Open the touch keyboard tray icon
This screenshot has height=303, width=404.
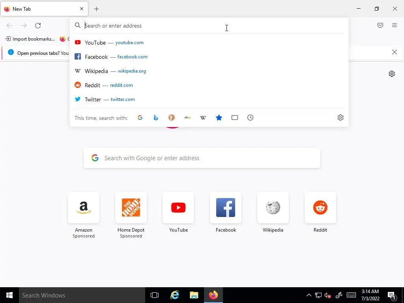coord(351,295)
